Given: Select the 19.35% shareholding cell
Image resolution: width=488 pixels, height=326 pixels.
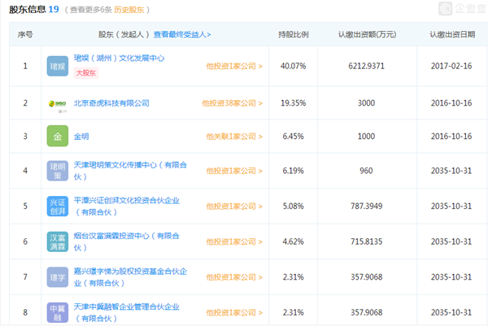Looking at the screenshot, I should 293,103.
